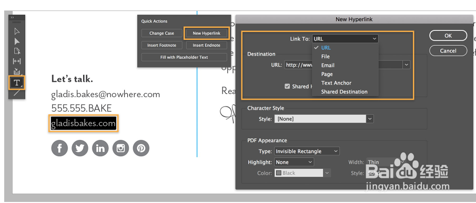Select the Page tool icon
The height and width of the screenshot is (203, 476).
coord(17,51)
